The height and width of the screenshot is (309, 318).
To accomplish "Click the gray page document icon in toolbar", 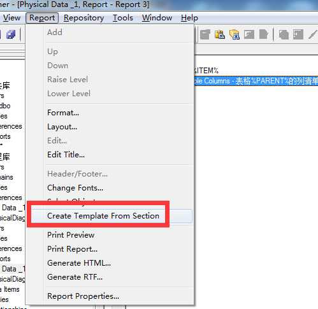I will click(x=263, y=34).
